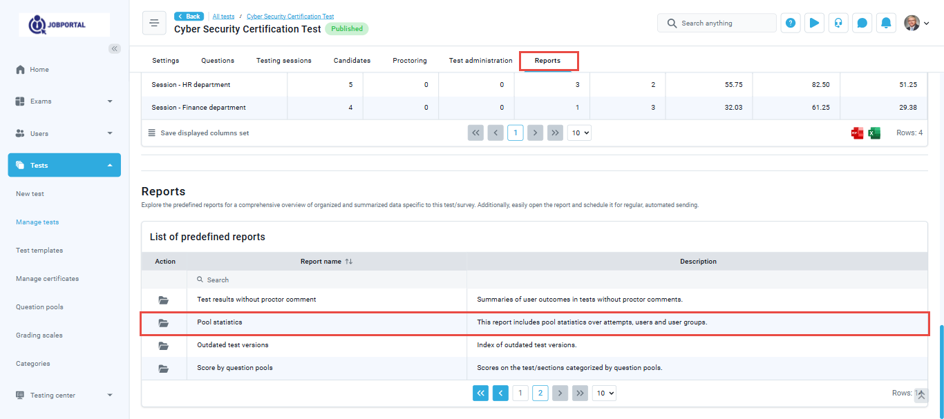This screenshot has height=419, width=944.
Task: Open the Pool statistics report folder icon
Action: (163, 322)
